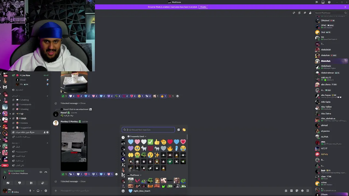Viewport: 349px width, 196px height.
Task: Open noise suppression waveform icon
Action: tap(41, 172)
